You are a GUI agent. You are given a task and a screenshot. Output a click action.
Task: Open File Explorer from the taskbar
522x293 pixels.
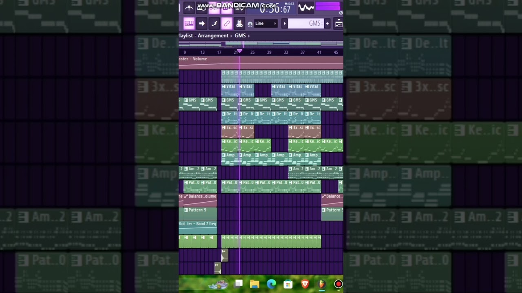pyautogui.click(x=255, y=284)
